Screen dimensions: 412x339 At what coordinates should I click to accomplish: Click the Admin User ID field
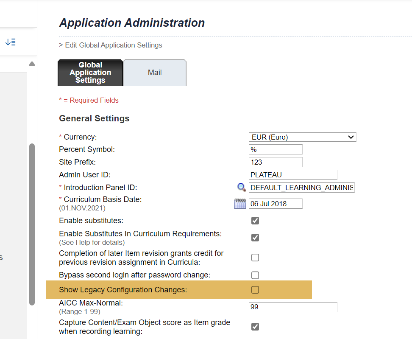[x=293, y=175]
